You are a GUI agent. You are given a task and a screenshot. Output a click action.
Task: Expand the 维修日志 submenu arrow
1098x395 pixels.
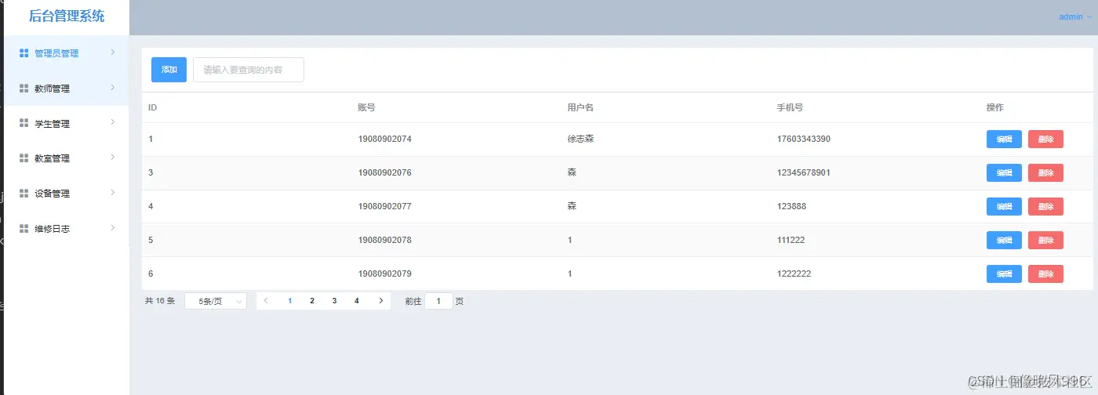pos(113,227)
